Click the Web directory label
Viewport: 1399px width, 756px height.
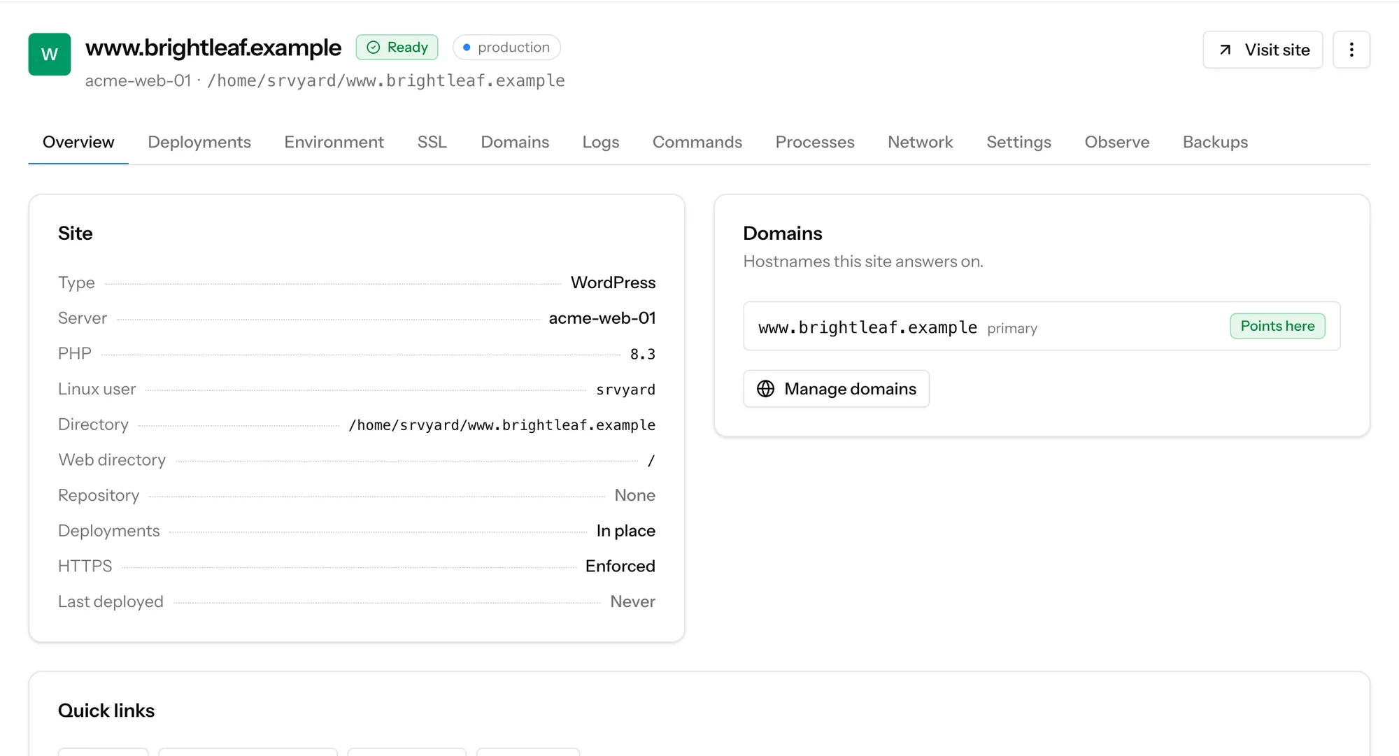[112, 460]
